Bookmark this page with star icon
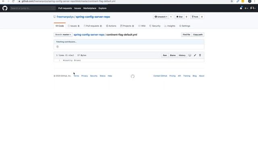Viewport: 258px width, 145px height. pyautogui.click(x=232, y=1)
